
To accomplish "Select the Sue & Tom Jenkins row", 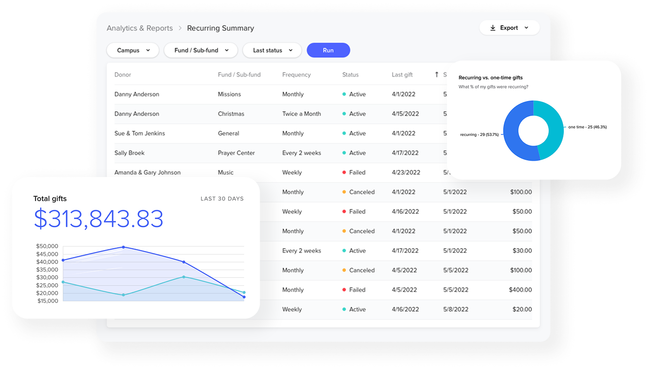I will 323,133.
